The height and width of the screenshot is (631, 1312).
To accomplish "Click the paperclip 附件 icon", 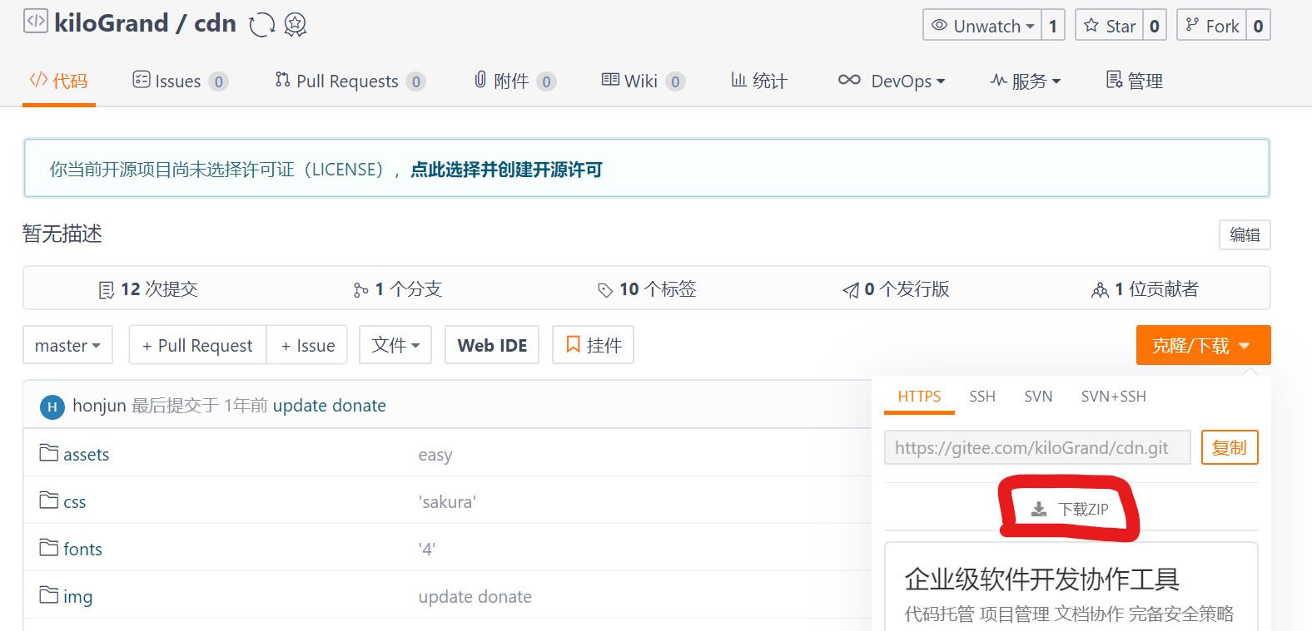I will point(480,80).
